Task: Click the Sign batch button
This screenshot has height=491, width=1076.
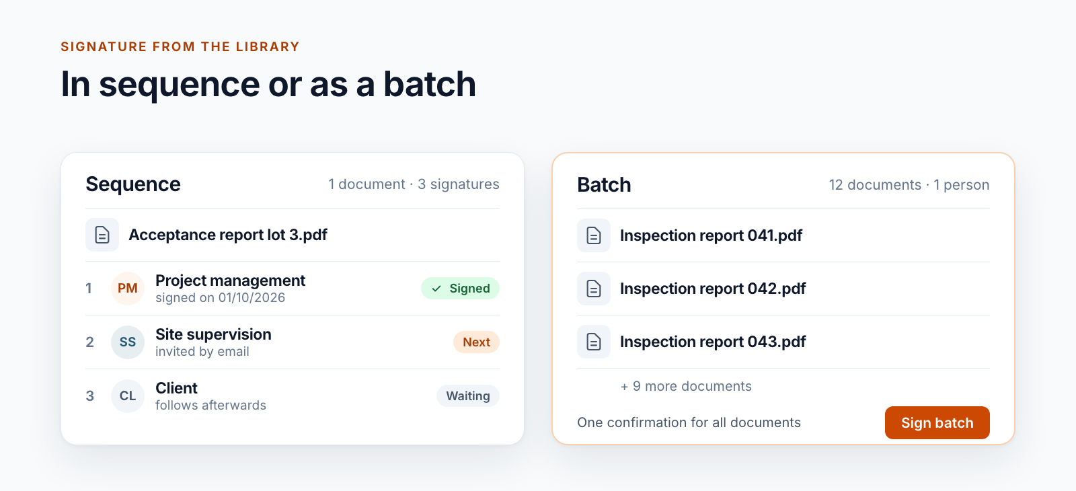Action: 937,422
